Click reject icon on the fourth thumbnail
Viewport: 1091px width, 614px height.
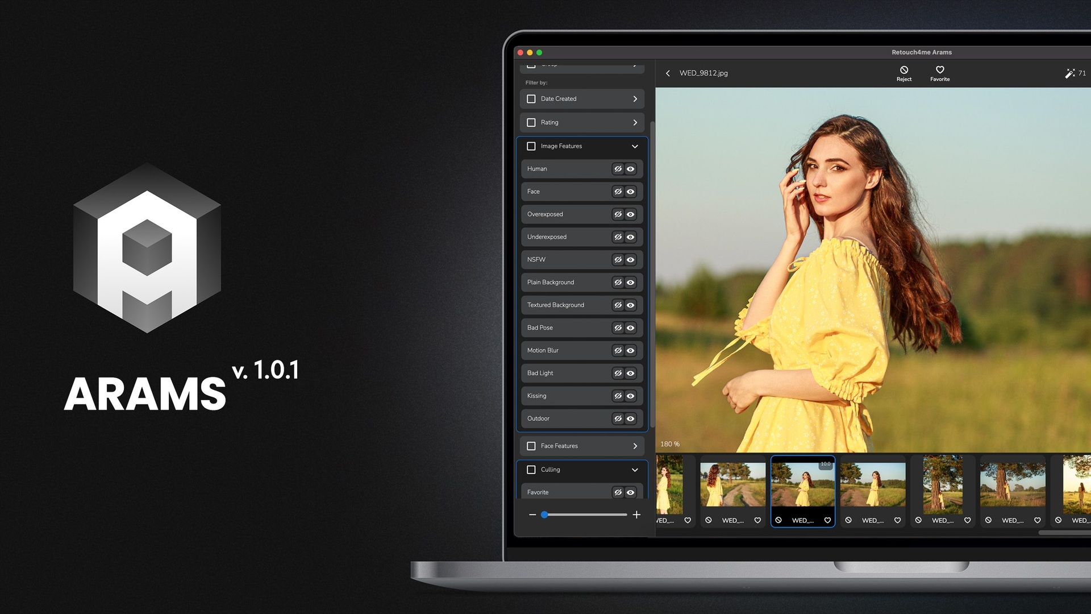(x=848, y=520)
